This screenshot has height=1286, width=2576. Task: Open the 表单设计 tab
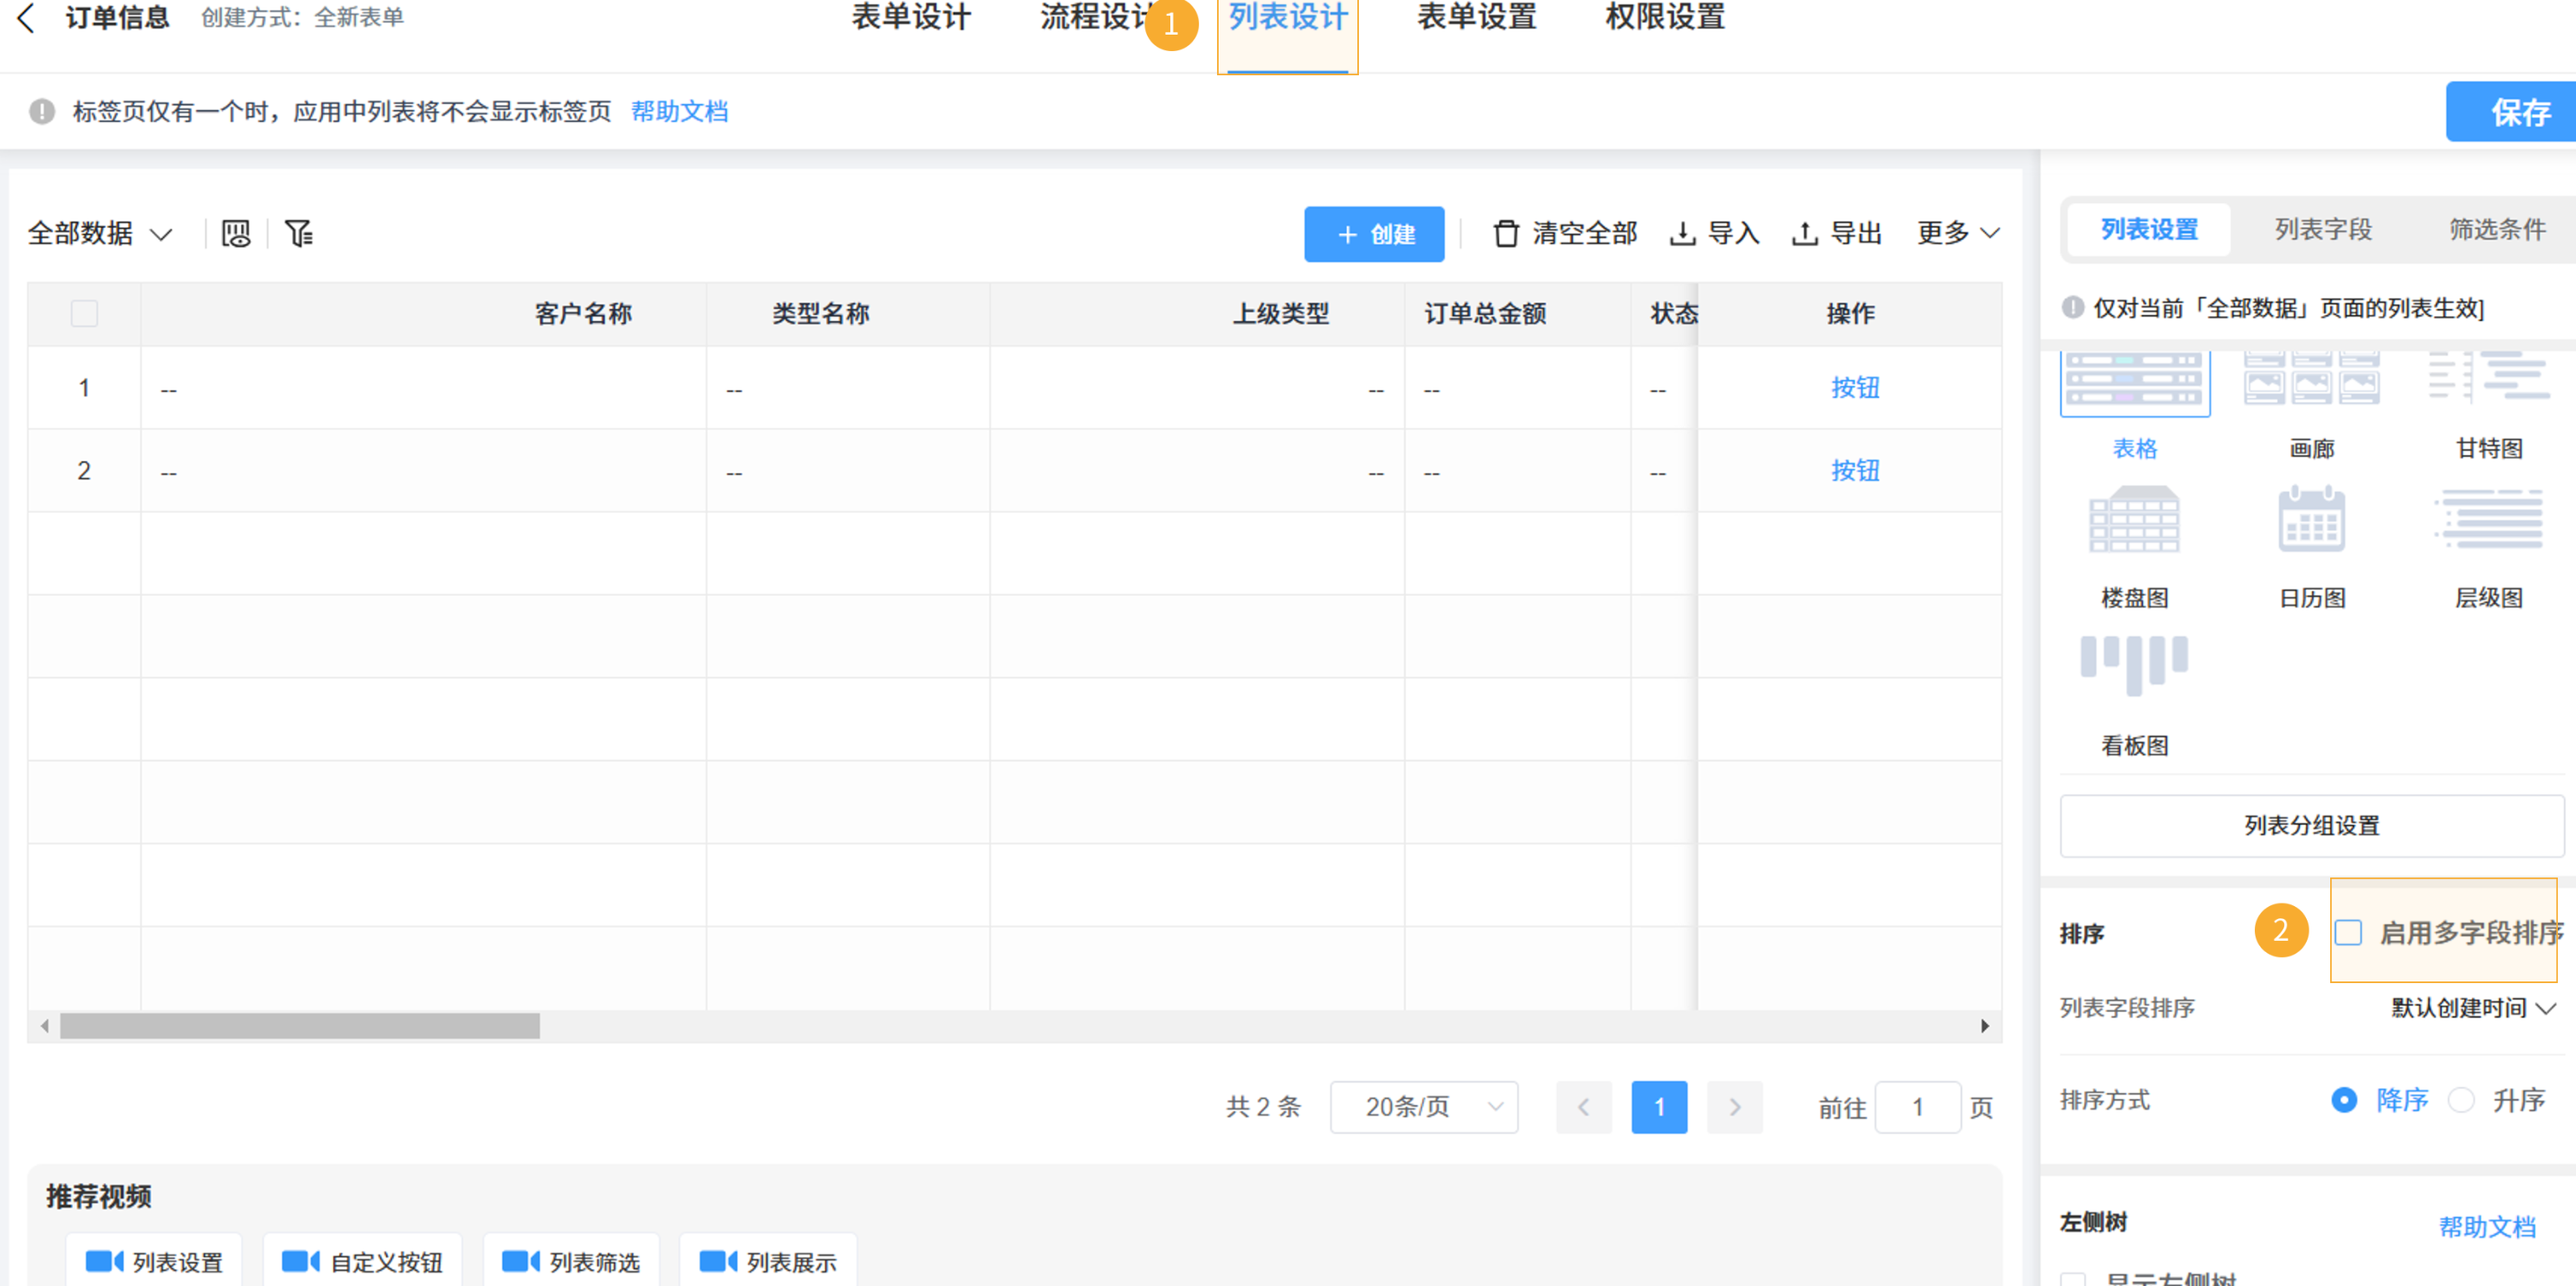pos(911,17)
